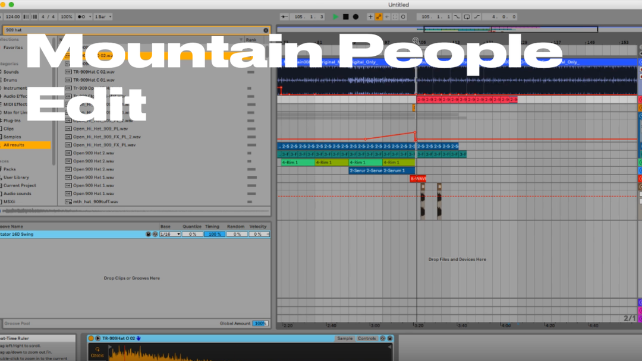Select Drums category in browser sidebar
The width and height of the screenshot is (642, 361).
click(x=10, y=80)
